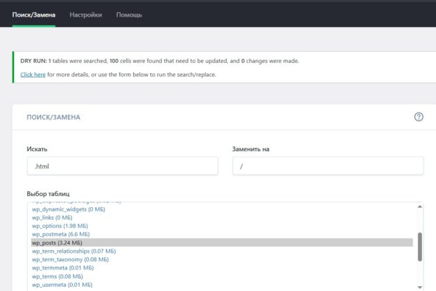Click the table list scrollbar thumb
Screen dimensions: 436x291
[420, 246]
